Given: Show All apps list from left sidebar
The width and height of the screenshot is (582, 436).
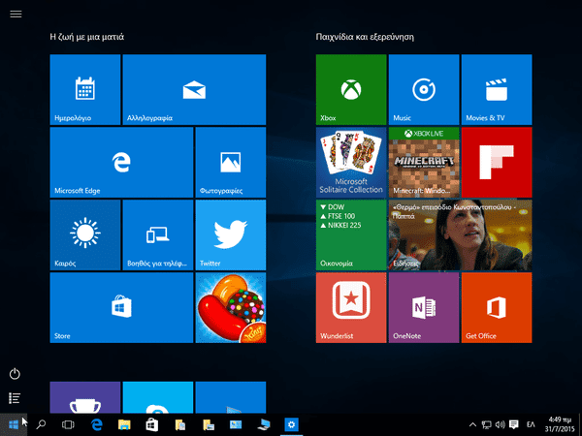Looking at the screenshot, I should [16, 397].
